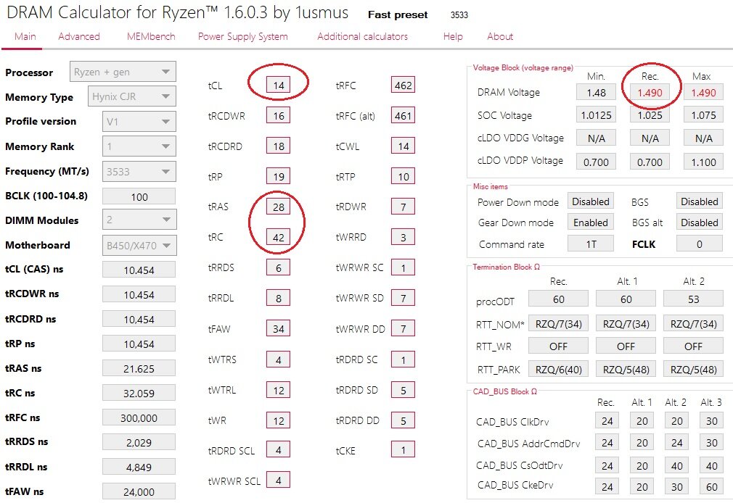Select the tRDRD SCL field
This screenshot has height=503, width=733.
pyautogui.click(x=278, y=450)
